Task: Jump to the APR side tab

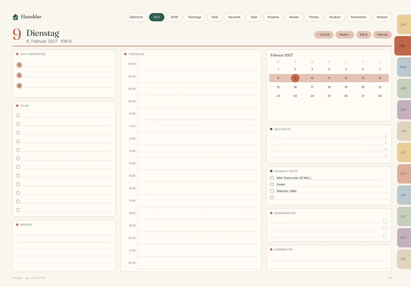Action: pos(404,89)
